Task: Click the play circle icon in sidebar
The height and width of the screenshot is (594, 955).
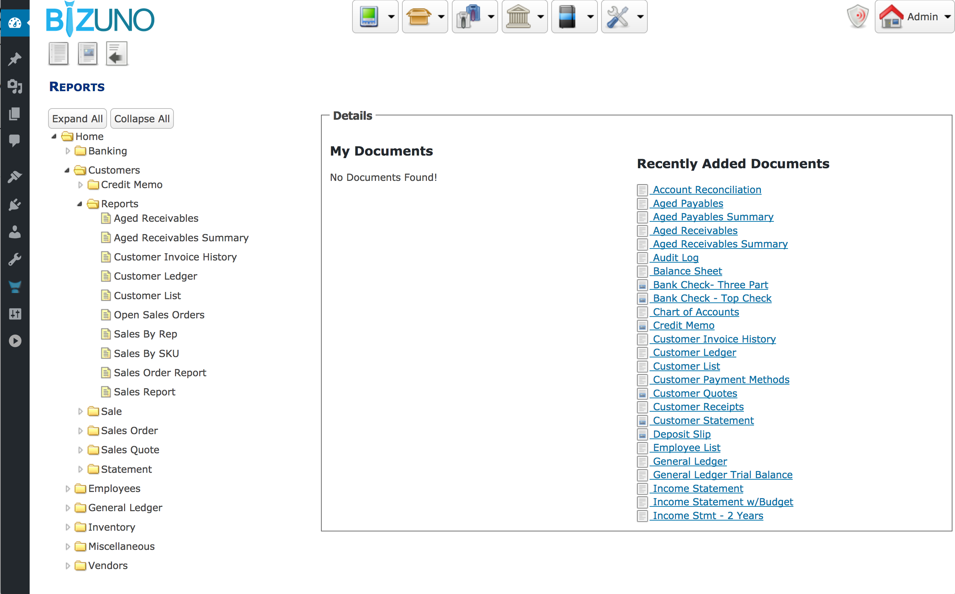Action: (x=14, y=341)
